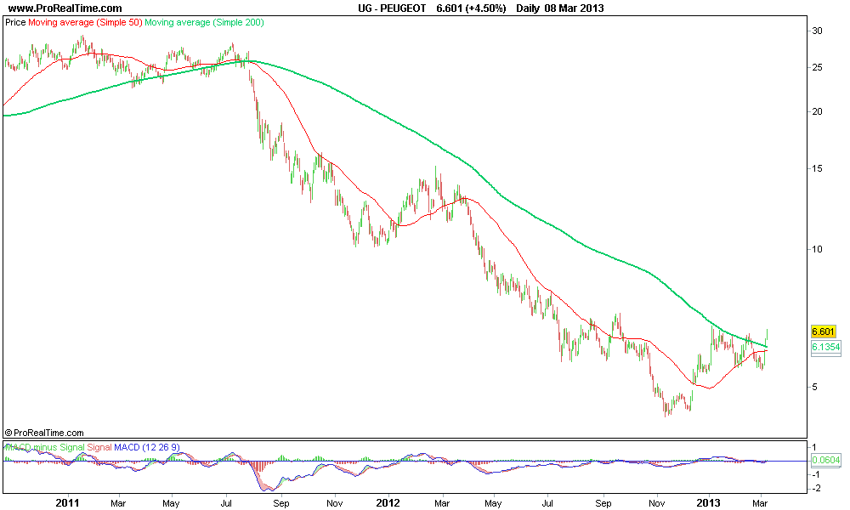
Task: Click the 2012 year axis label
Action: pos(388,503)
